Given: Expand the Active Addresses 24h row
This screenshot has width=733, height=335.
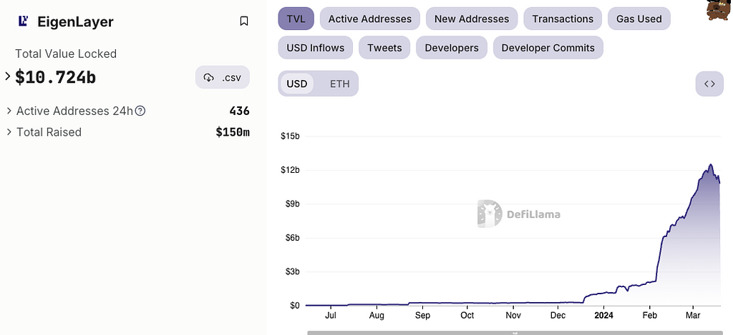Looking at the screenshot, I should click(9, 111).
